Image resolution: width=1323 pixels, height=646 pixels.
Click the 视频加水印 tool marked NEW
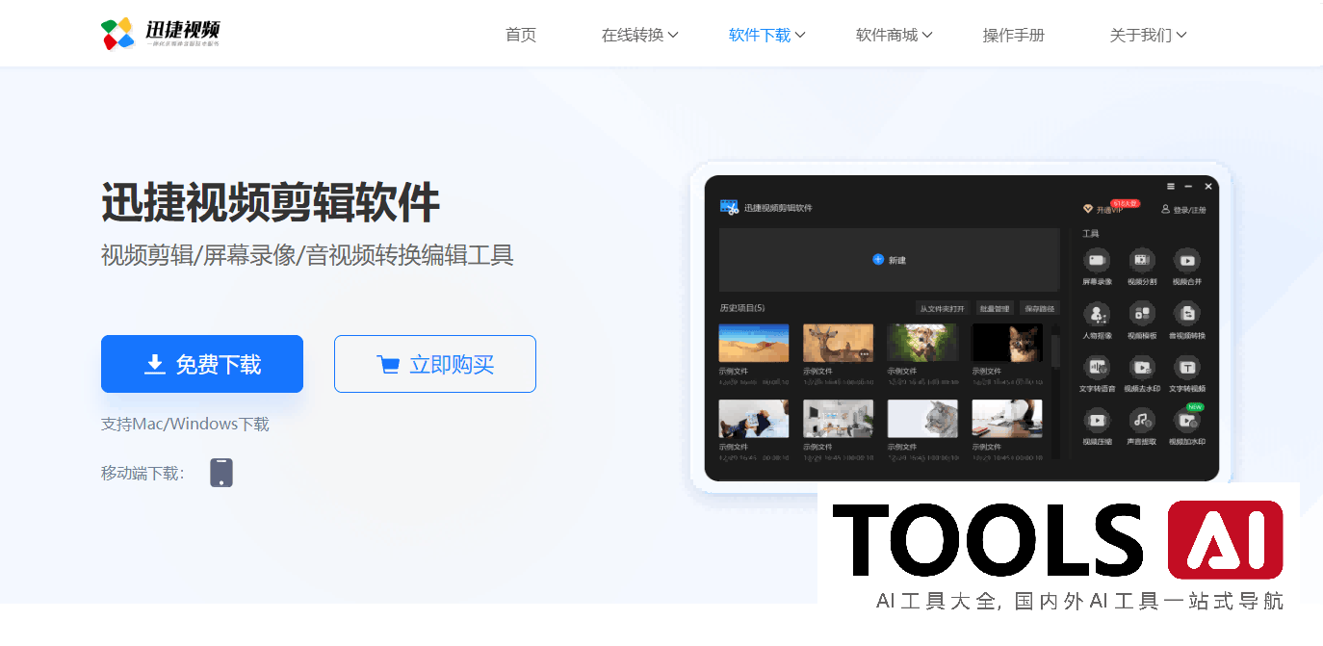click(1187, 420)
